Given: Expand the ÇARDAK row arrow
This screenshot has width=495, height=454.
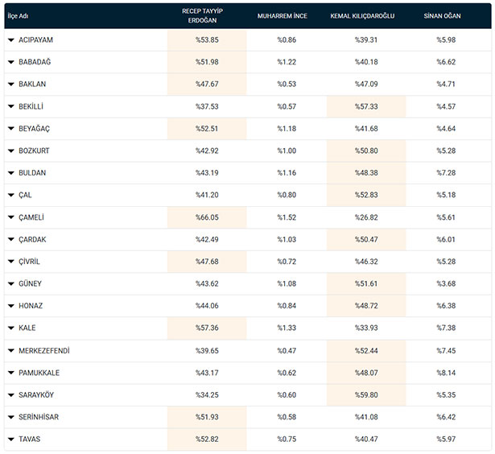Looking at the screenshot, I should 11,239.
